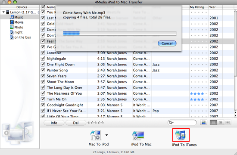Uncheck the Turn Me On checkbox

coord(43,99)
